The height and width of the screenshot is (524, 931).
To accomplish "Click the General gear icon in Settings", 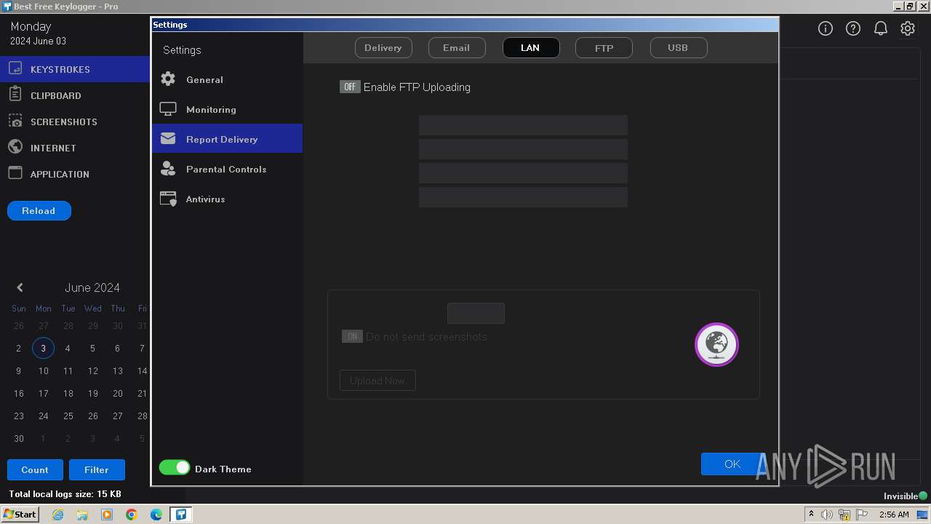I will pyautogui.click(x=168, y=79).
